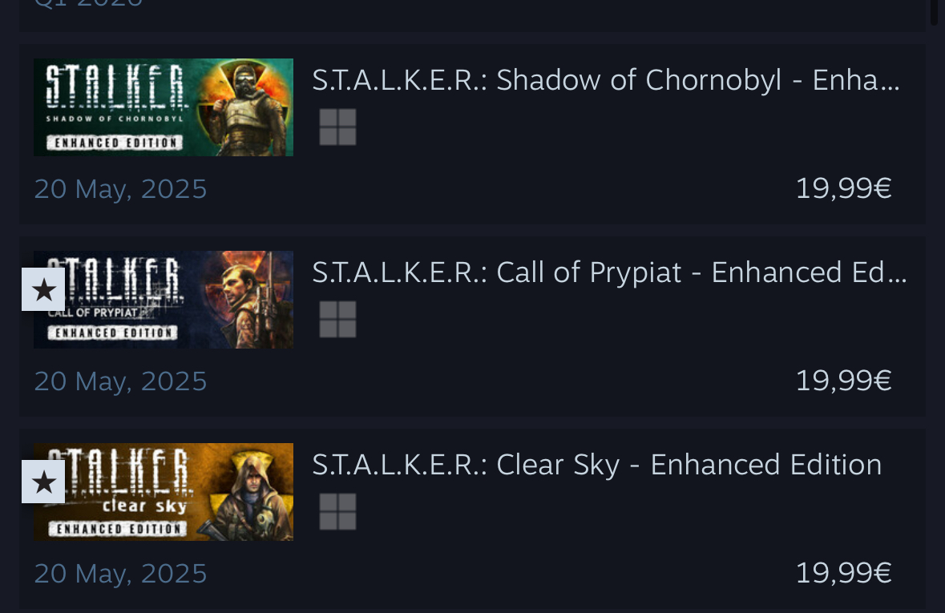This screenshot has height=613, width=945.
Task: Click the Windows platform icon under Shadow of Chornobyl
Action: (337, 127)
